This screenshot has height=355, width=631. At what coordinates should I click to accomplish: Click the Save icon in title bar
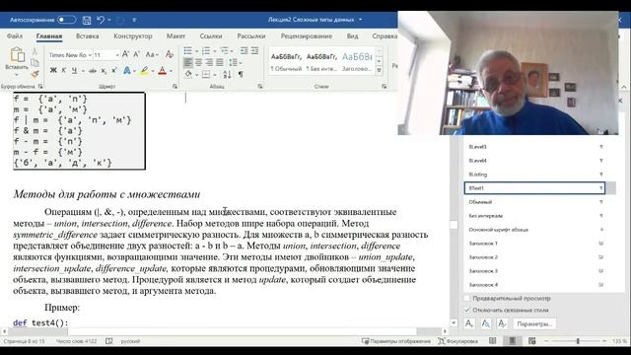tap(87, 20)
